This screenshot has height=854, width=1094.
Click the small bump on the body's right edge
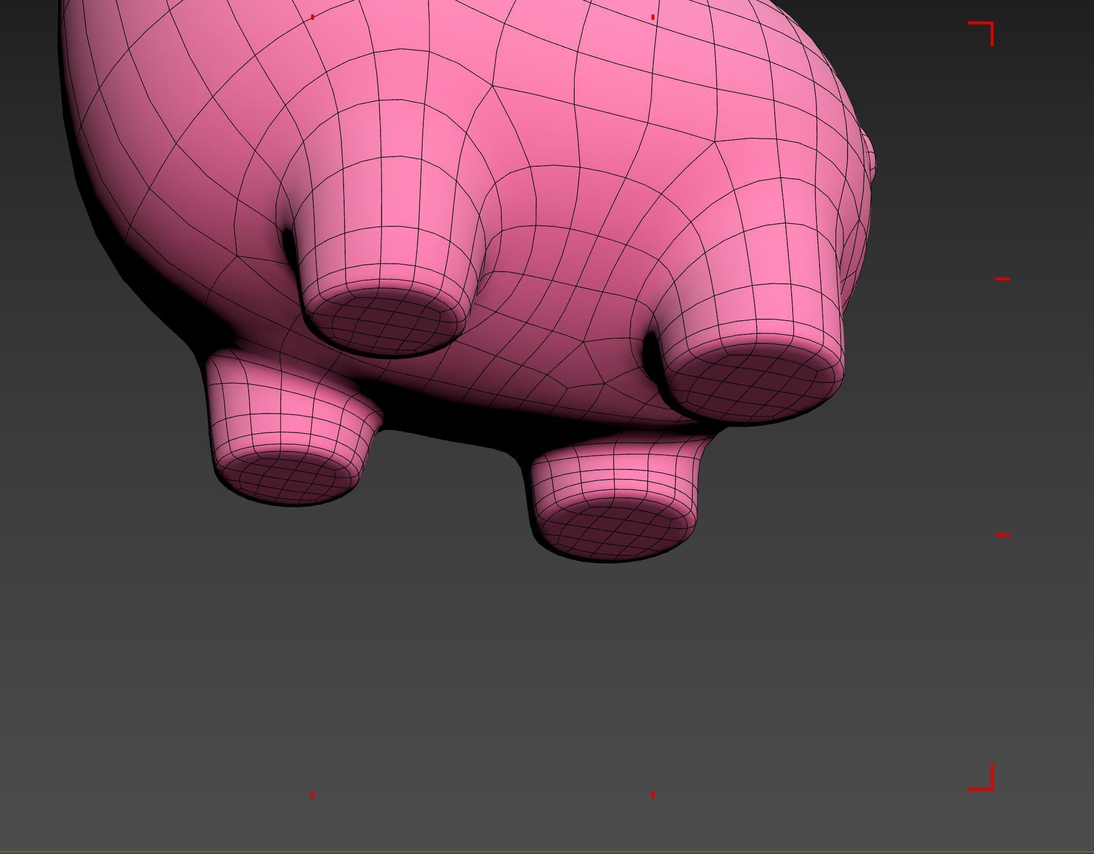(870, 157)
